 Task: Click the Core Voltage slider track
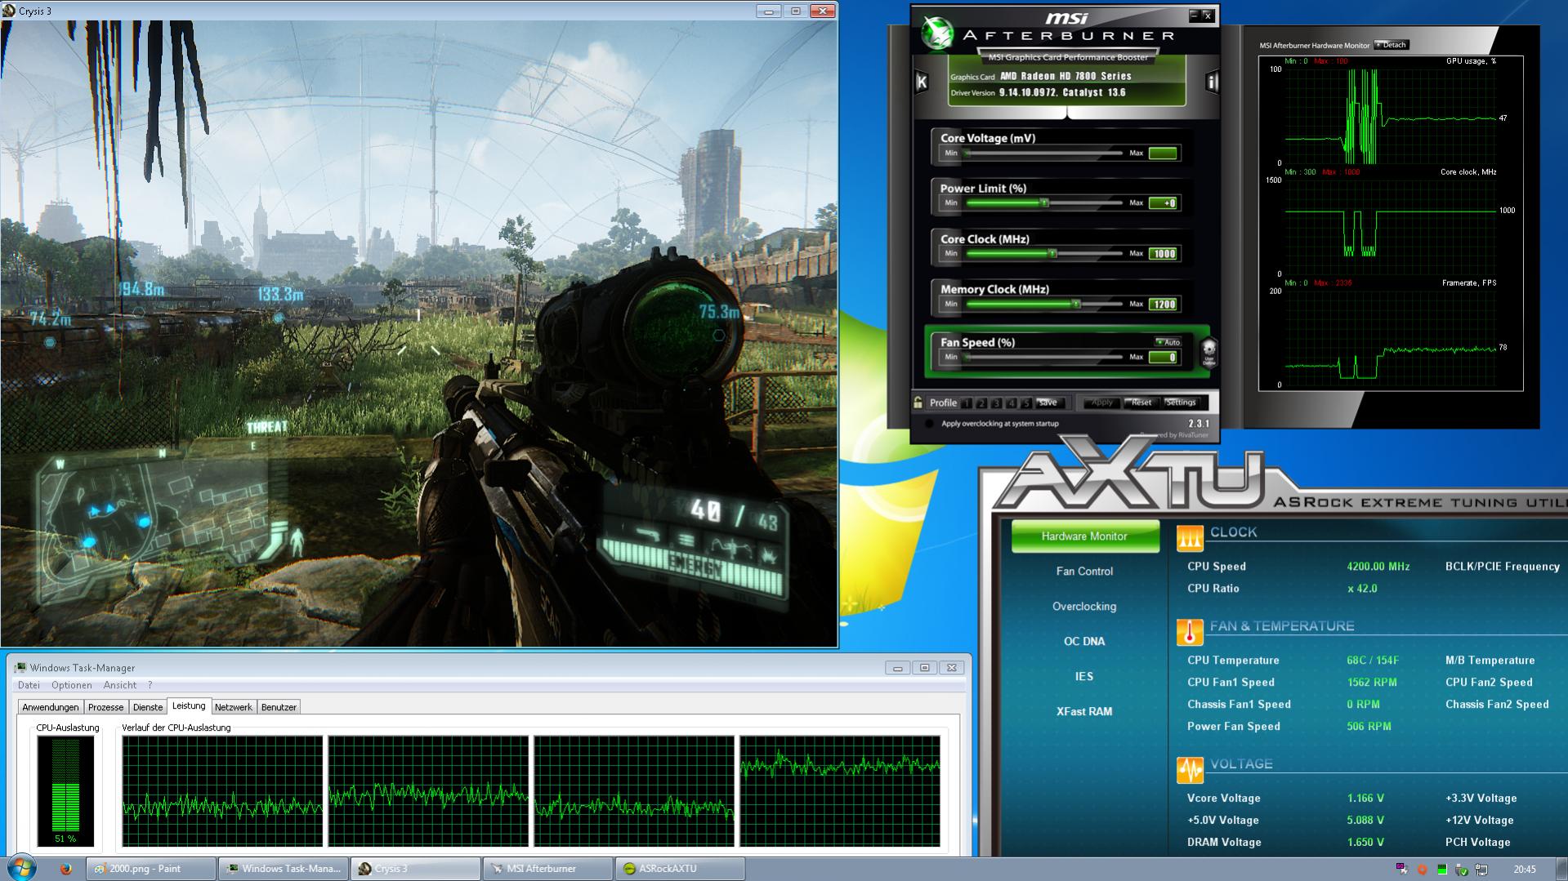[x=1044, y=153]
